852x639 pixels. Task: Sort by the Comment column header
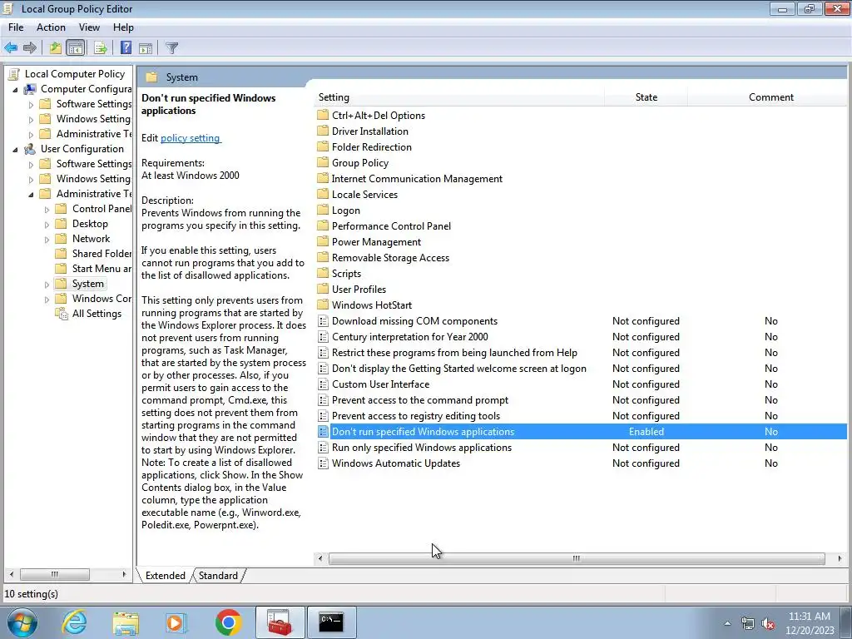[770, 97]
